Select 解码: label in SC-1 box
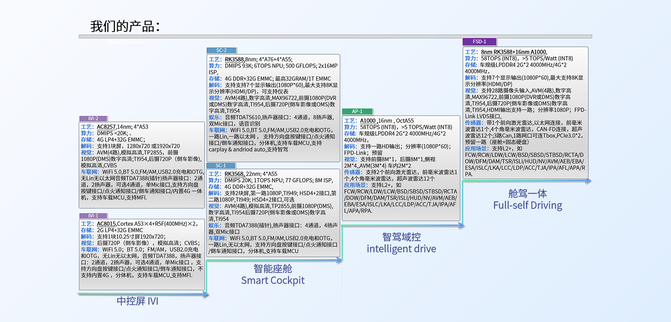 click(x=215, y=193)
